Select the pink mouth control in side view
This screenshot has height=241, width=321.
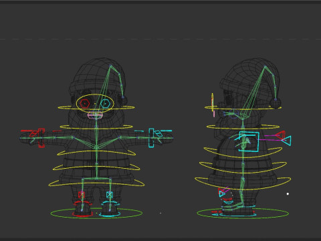tap(214, 114)
